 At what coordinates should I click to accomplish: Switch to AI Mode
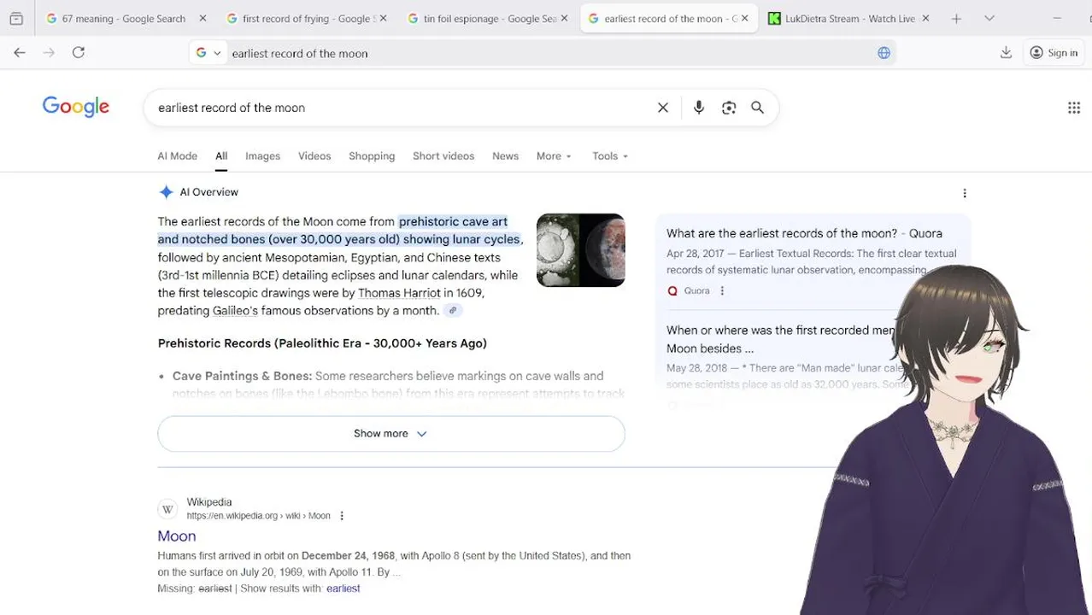coord(177,156)
